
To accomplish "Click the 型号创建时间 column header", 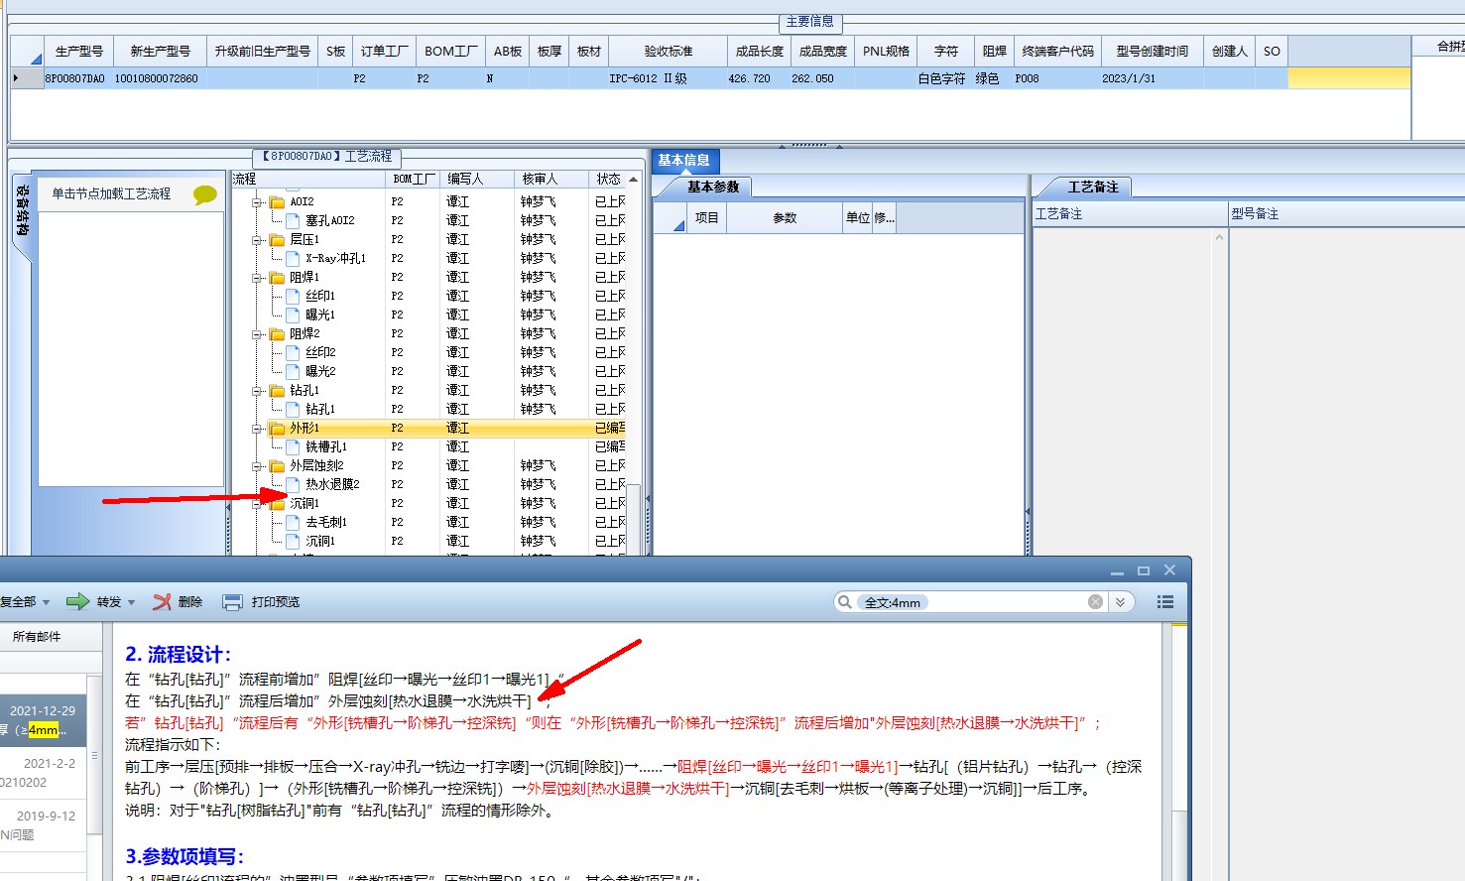I will [1152, 52].
